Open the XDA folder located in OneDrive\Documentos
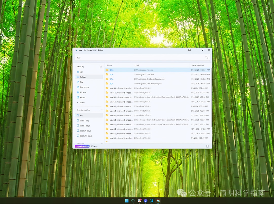Viewport: 274px width, 204px height. (x=111, y=79)
